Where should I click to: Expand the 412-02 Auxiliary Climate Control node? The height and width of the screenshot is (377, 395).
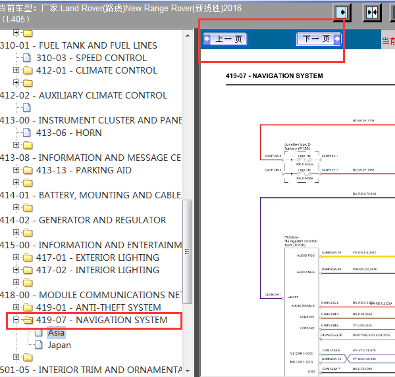pyautogui.click(x=16, y=83)
